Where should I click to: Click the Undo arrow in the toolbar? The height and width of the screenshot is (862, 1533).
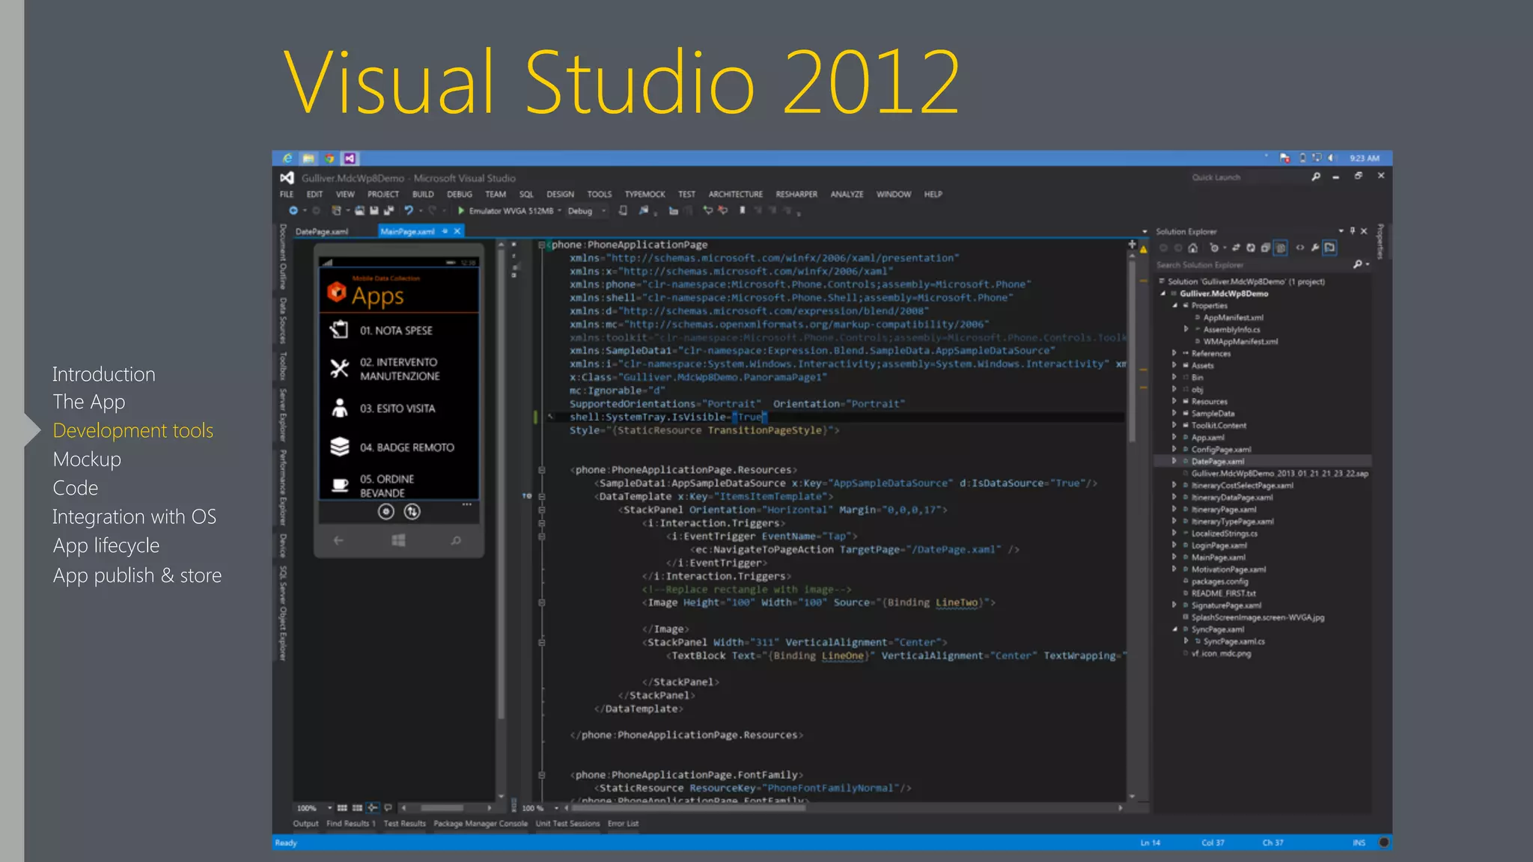[x=409, y=211]
